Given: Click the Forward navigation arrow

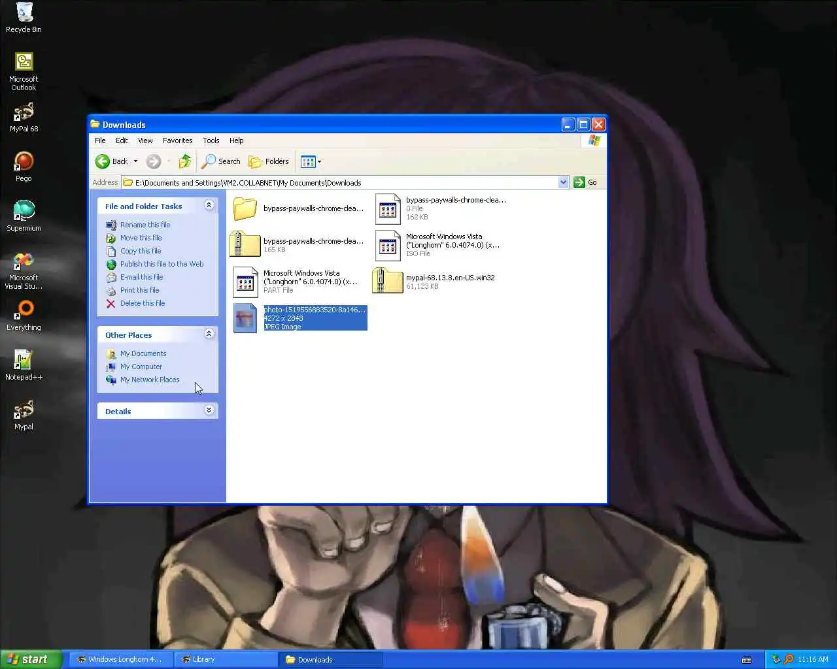Looking at the screenshot, I should [x=154, y=161].
